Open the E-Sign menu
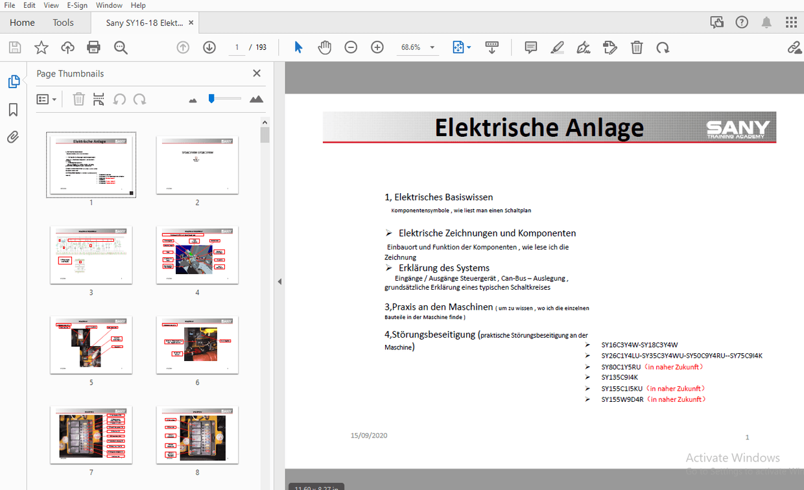804x490 pixels. (x=77, y=5)
